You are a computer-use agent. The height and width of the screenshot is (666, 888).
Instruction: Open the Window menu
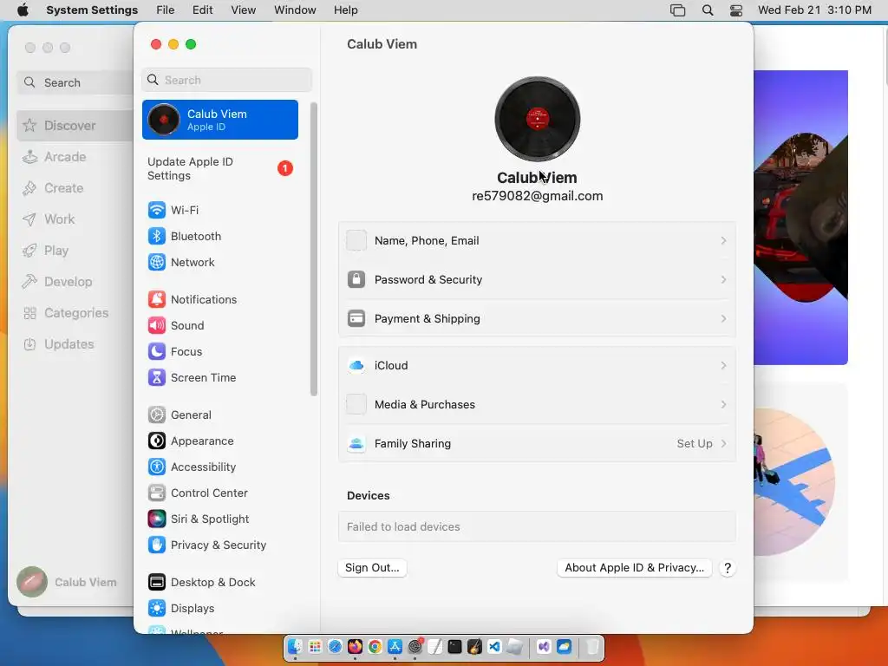295,10
